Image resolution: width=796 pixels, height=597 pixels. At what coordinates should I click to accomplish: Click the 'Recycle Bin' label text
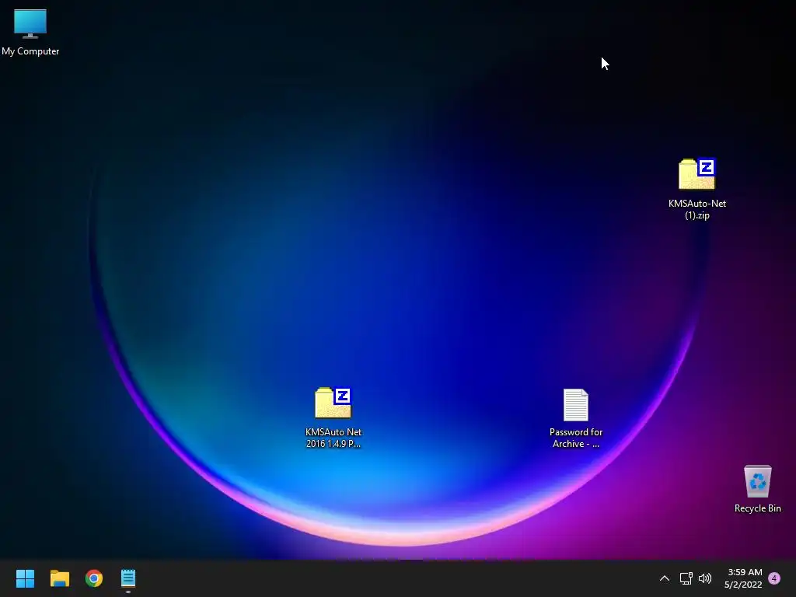click(757, 508)
